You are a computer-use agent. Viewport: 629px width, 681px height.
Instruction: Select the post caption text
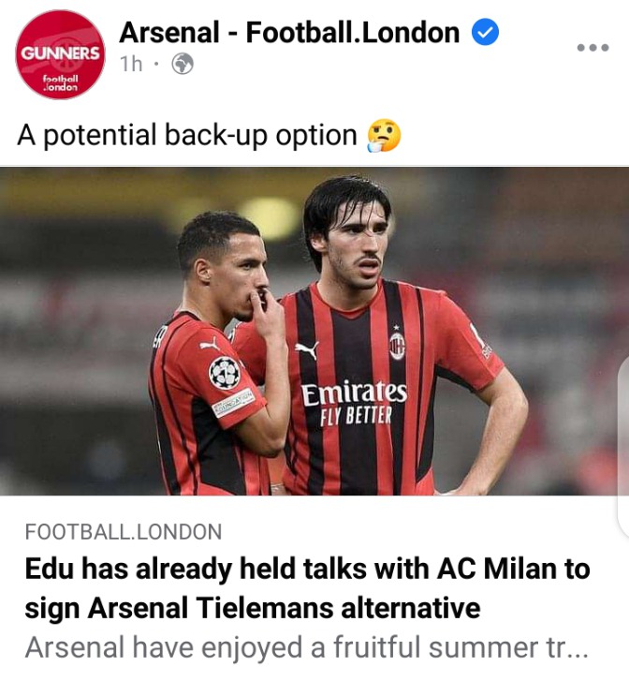(186, 136)
